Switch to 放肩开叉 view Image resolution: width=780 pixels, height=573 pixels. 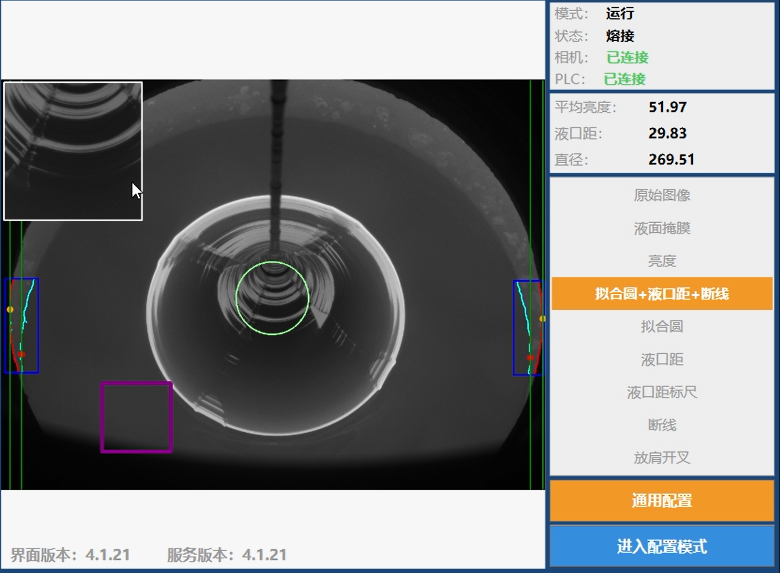[662, 458]
